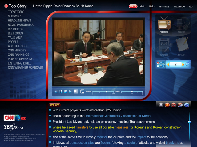Open the Help menu
The width and height of the screenshot is (197, 147).
[151, 6]
